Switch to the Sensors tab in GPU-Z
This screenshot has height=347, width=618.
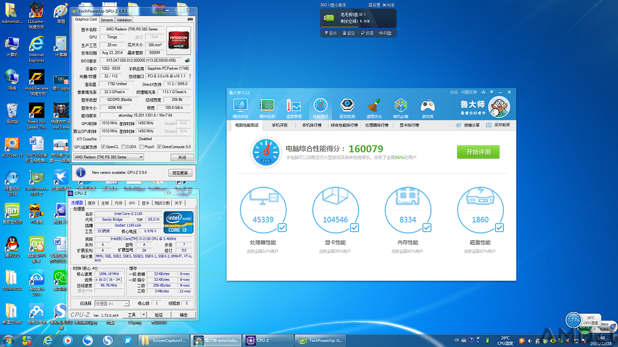point(106,20)
